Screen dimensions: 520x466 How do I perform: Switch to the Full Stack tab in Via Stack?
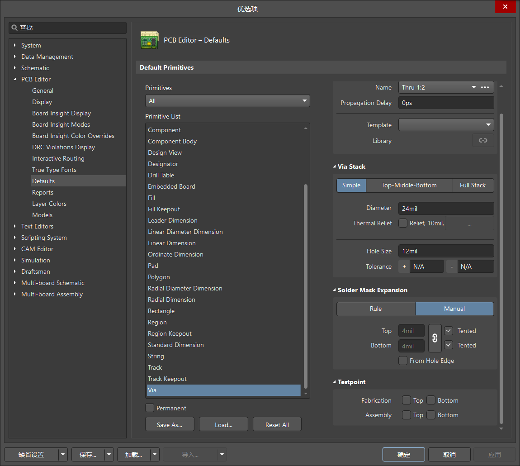(473, 185)
